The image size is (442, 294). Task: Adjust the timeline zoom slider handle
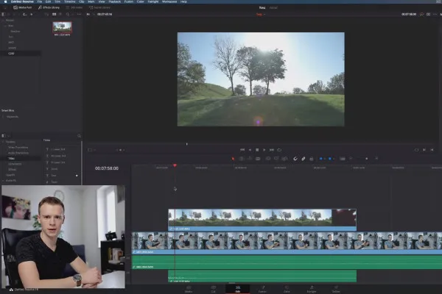(366, 159)
